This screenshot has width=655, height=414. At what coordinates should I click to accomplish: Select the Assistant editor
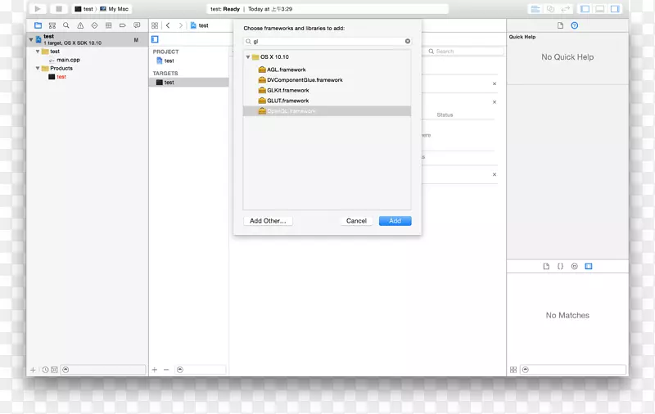(x=550, y=9)
